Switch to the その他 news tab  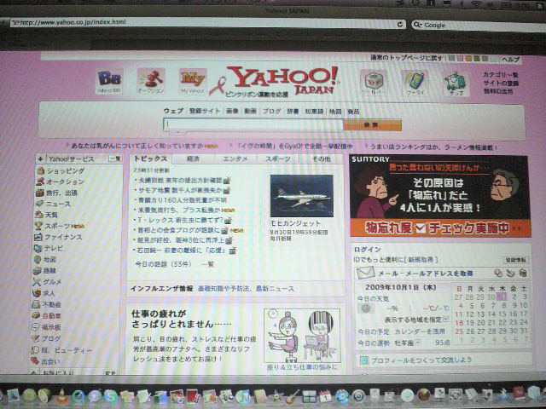point(321,159)
